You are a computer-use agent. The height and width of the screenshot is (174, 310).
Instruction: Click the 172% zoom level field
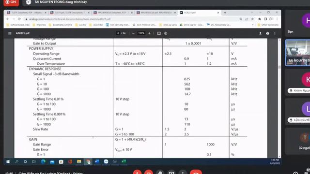(141, 33)
